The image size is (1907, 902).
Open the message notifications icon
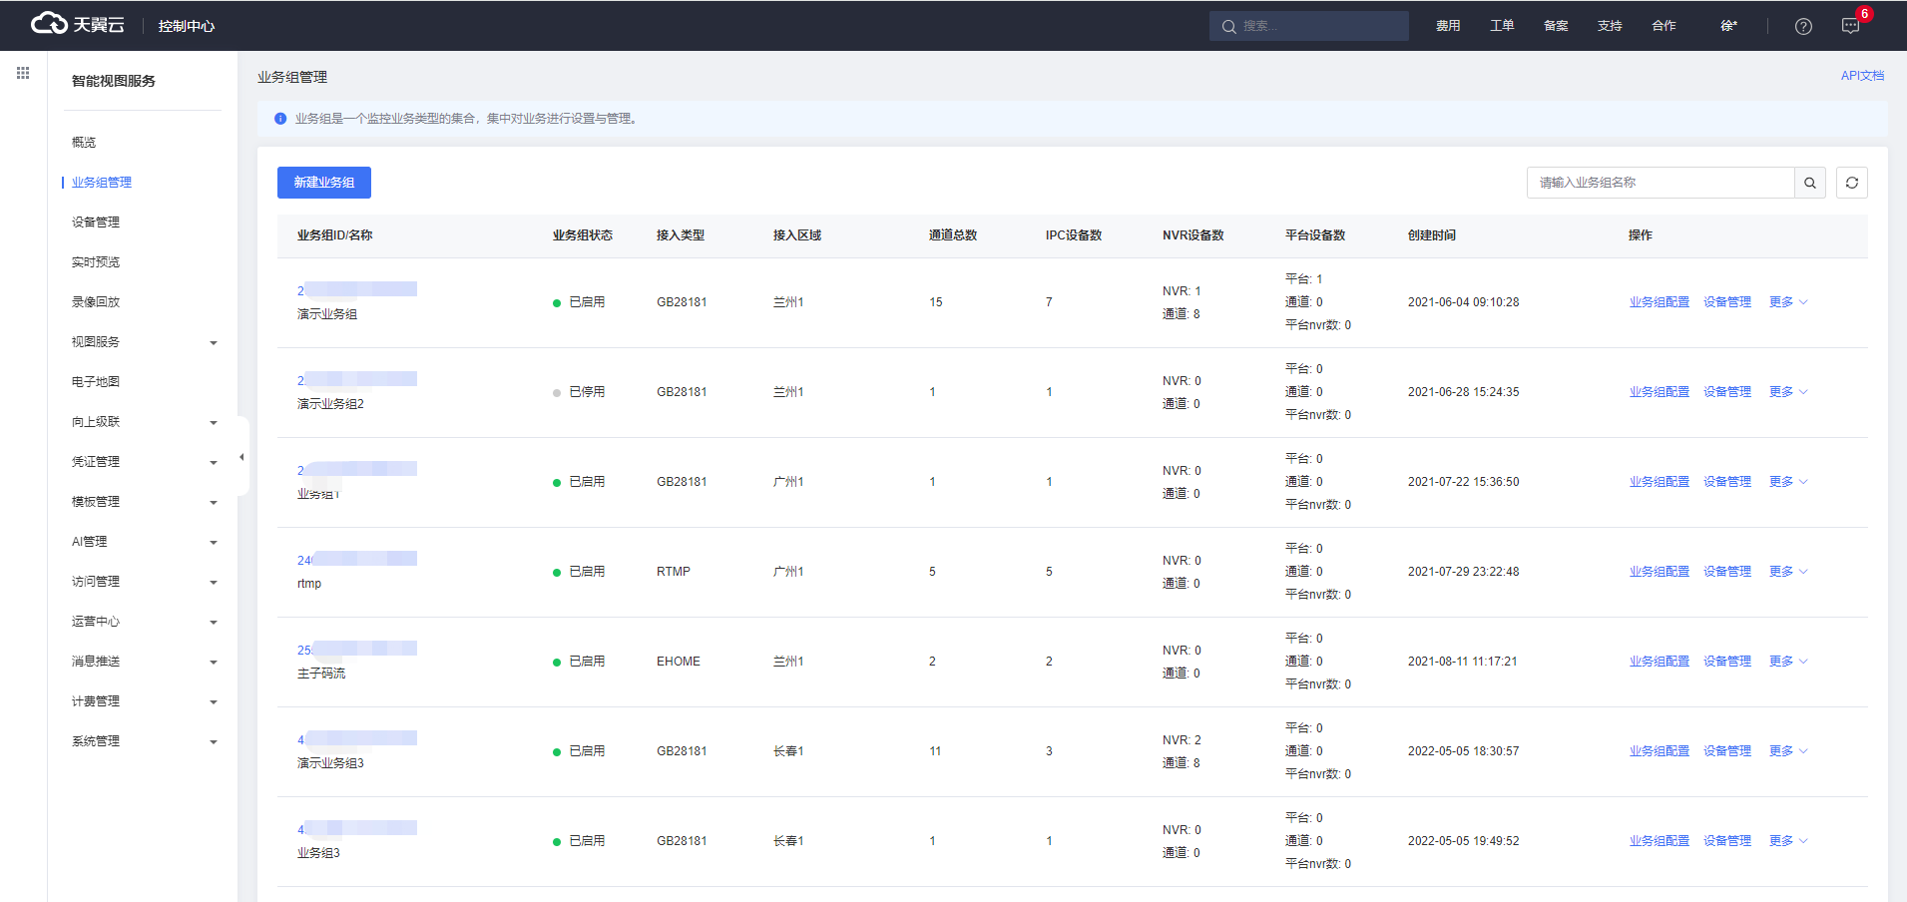pyautogui.click(x=1850, y=26)
